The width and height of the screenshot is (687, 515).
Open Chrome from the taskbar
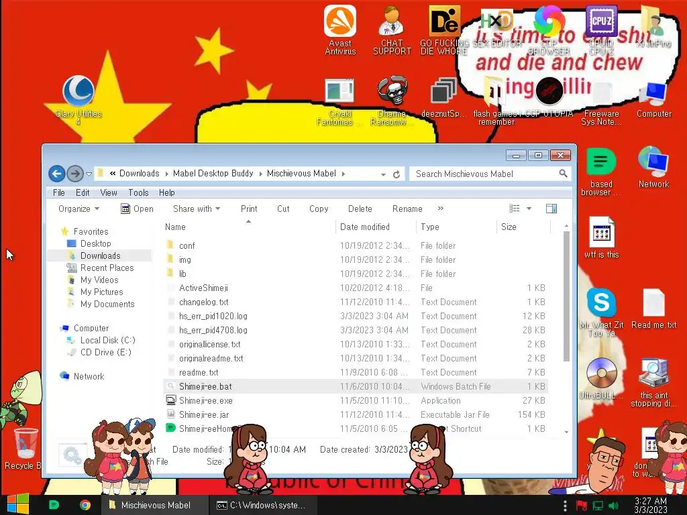(x=85, y=505)
